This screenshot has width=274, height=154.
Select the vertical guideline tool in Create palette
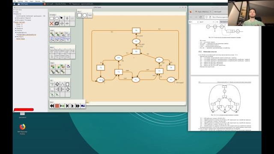click(67, 18)
